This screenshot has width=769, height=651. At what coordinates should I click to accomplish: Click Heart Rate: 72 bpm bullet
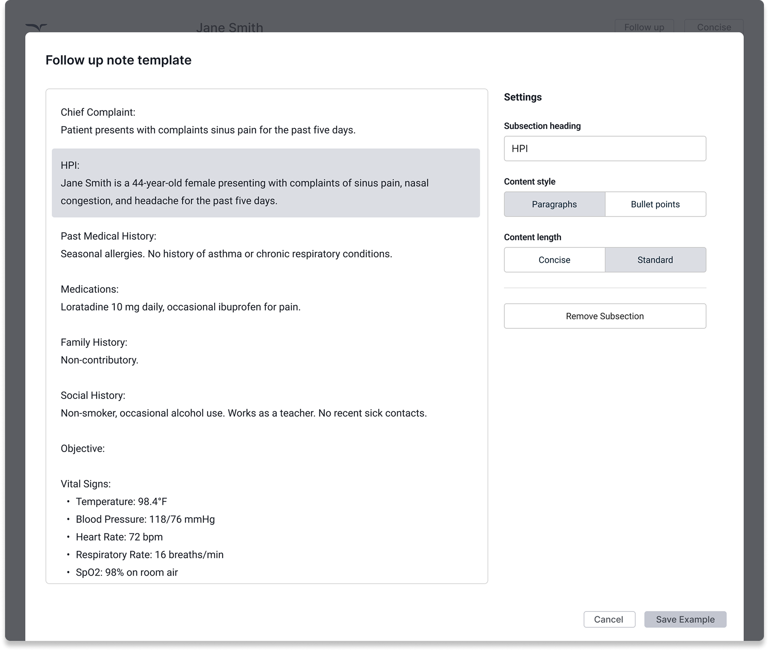(119, 537)
